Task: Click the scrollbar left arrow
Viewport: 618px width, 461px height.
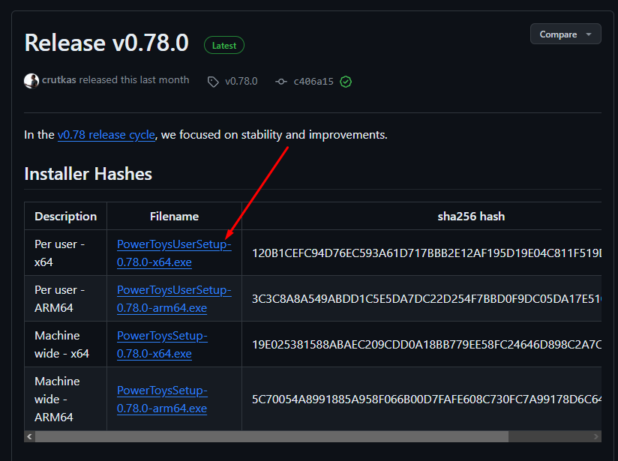Action: click(29, 436)
